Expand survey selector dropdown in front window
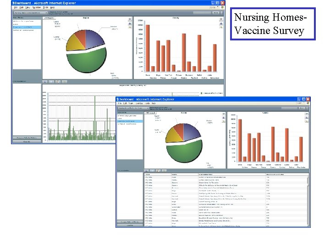The width and height of the screenshot is (330, 248). pyautogui.click(x=133, y=108)
